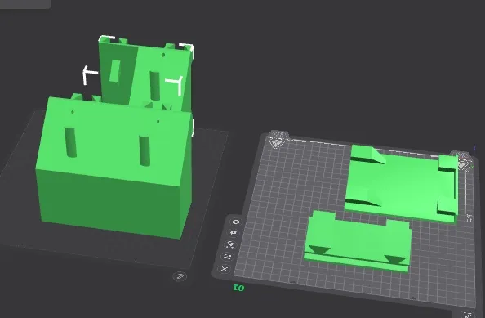
Task: Click the second icon in plate toolbar
Action: 234,233
